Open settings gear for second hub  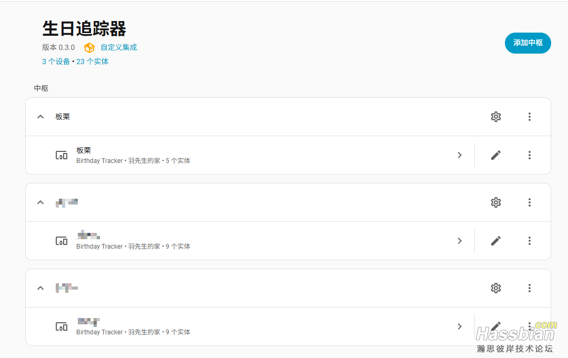tap(495, 202)
